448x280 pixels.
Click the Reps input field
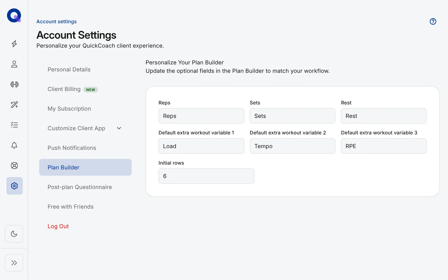[x=201, y=116]
